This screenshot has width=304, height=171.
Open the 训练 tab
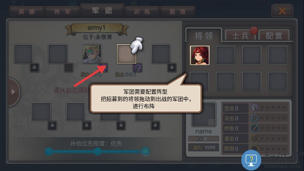[x=142, y=12]
